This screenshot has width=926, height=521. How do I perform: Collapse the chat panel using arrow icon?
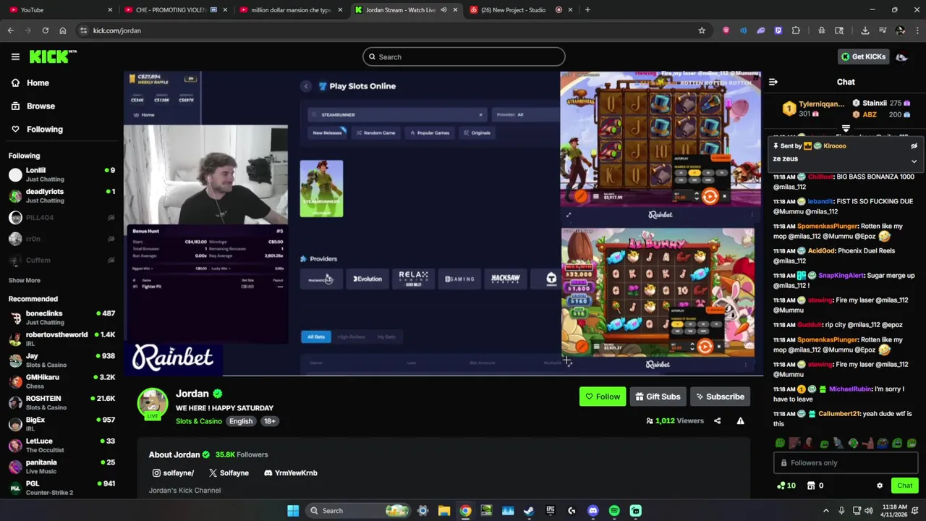point(773,82)
